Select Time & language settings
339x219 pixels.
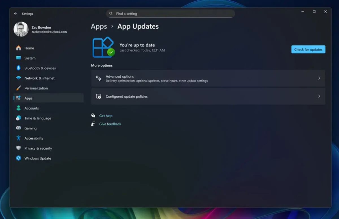(38, 118)
